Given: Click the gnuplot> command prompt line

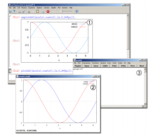Looking at the screenshot, I should [78, 69].
